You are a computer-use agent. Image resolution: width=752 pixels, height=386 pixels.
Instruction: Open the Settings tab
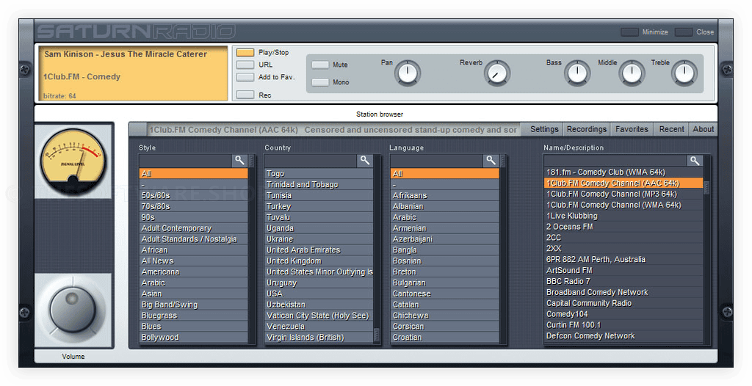point(544,129)
